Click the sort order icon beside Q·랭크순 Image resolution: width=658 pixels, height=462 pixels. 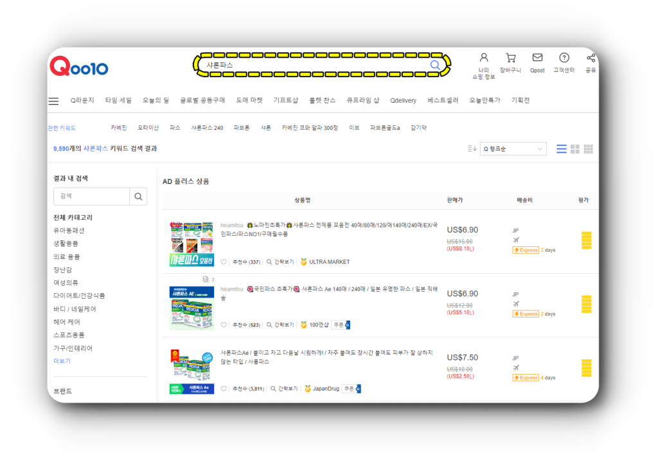(x=472, y=148)
